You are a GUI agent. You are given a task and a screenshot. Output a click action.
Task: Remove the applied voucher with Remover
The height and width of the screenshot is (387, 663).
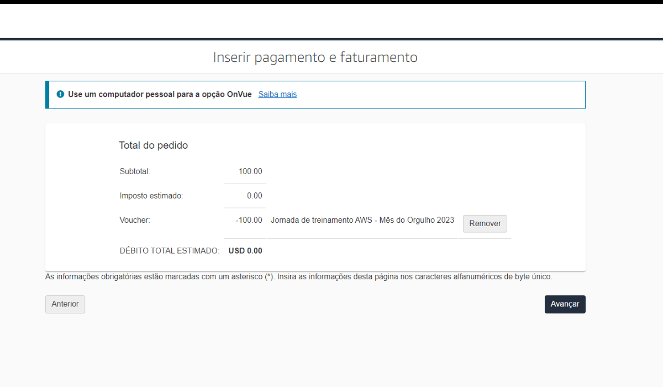pos(485,224)
